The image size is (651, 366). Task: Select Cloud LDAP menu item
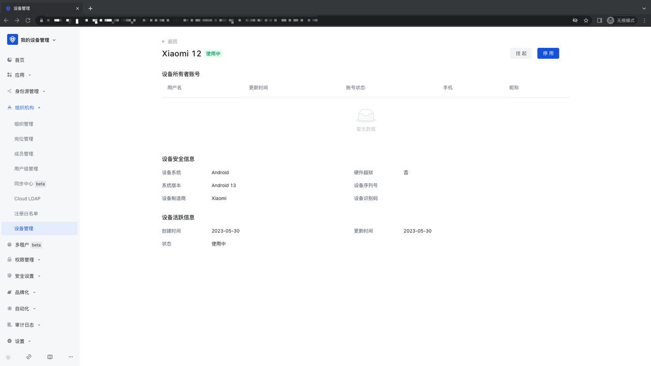(27, 199)
